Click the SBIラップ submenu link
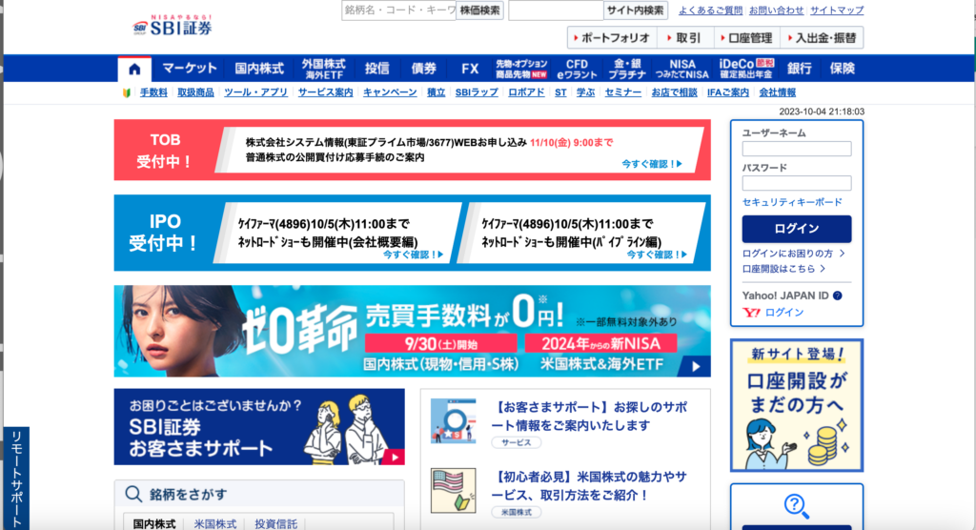 tap(477, 92)
